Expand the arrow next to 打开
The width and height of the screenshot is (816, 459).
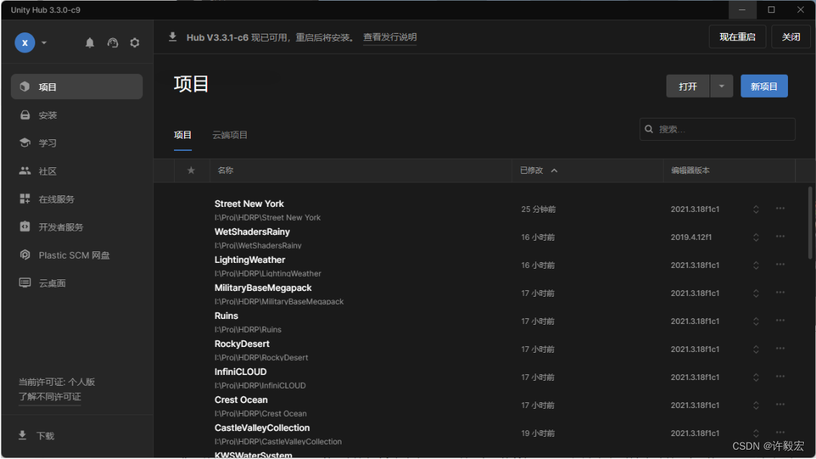point(722,86)
